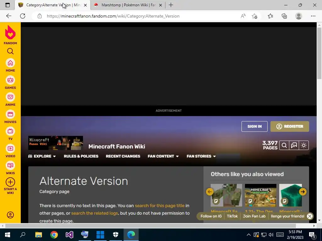
Task: Open Edge Settings and more menu
Action: [x=313, y=16]
